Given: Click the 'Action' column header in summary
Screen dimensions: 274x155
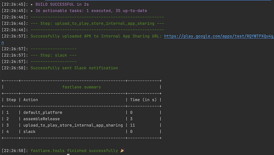Looking at the screenshot, I should [31, 100].
